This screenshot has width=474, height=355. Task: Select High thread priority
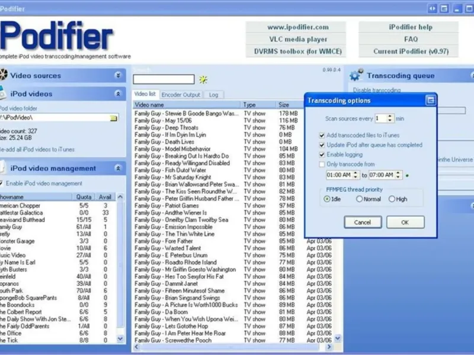(x=392, y=199)
